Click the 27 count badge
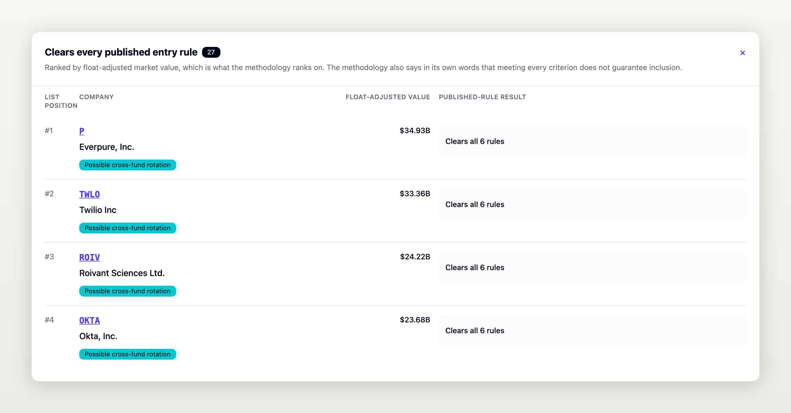 coord(211,52)
